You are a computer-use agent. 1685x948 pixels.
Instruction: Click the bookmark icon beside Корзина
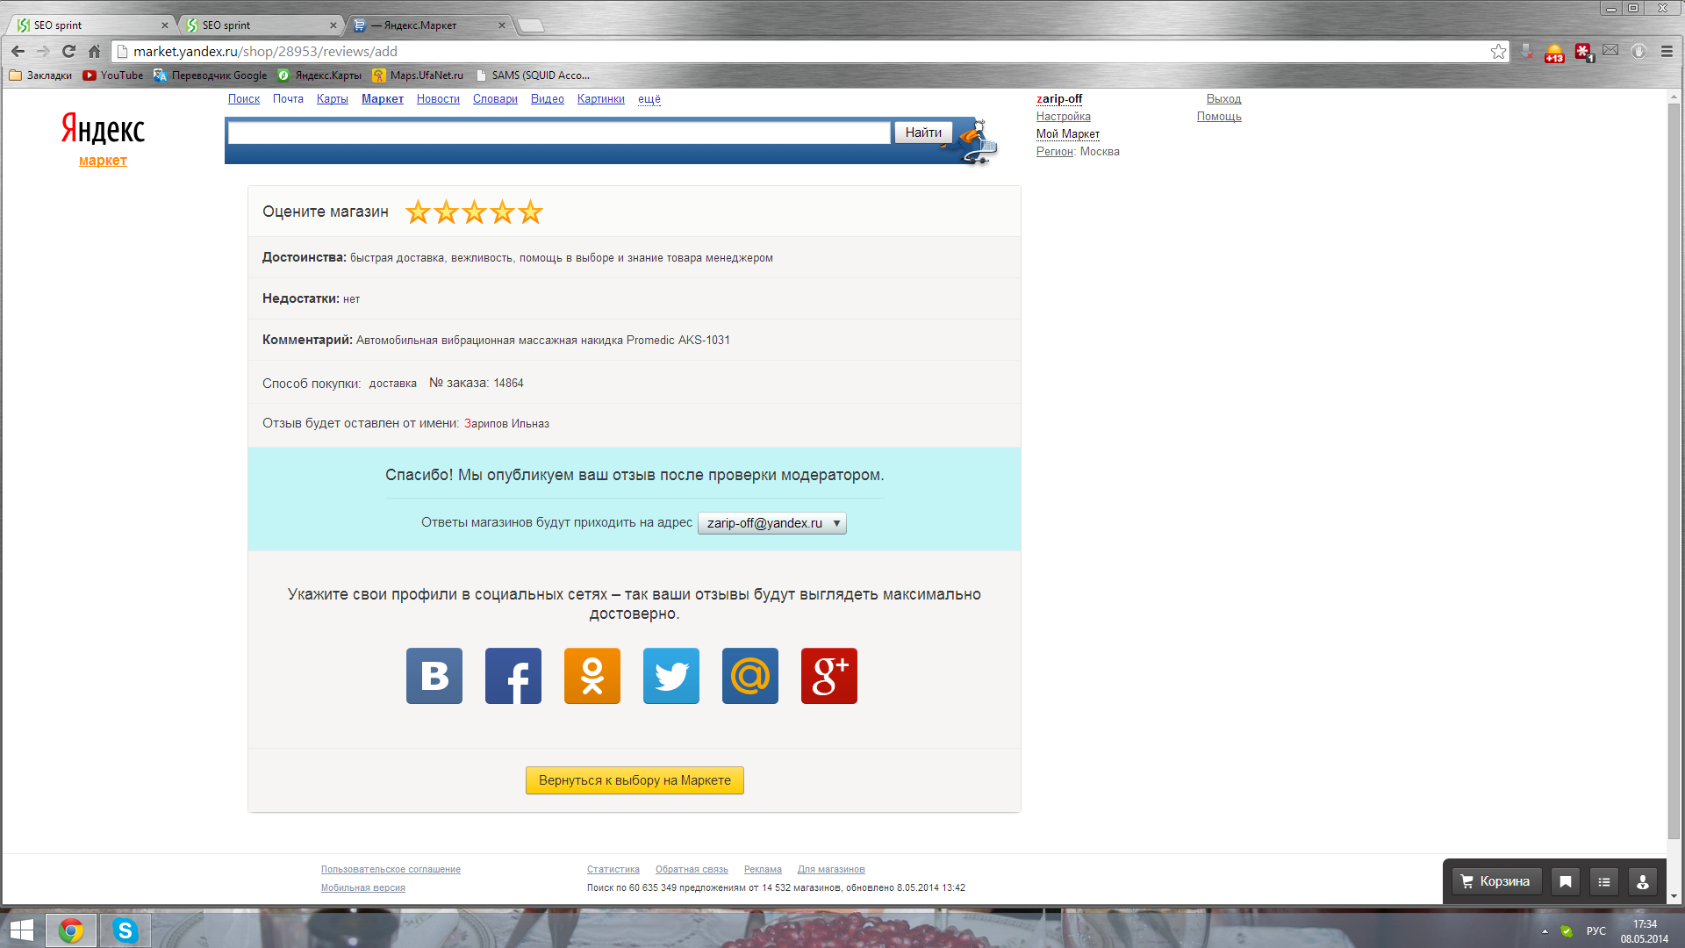[x=1566, y=881]
